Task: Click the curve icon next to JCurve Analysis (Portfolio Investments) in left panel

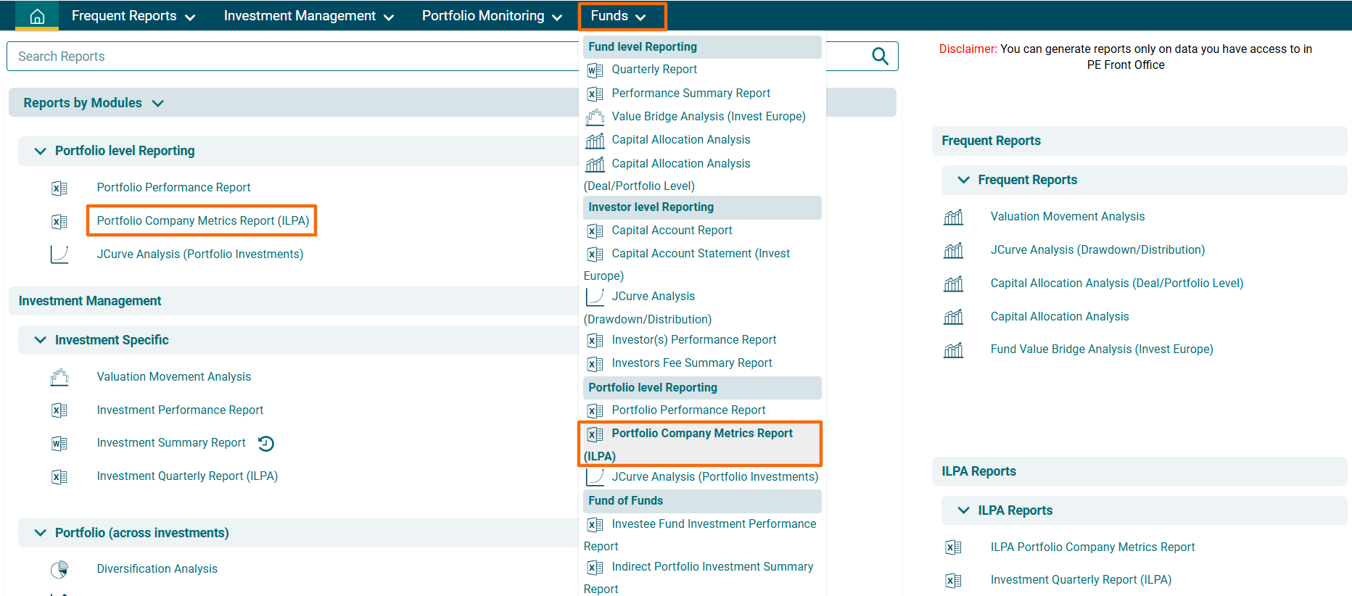Action: pyautogui.click(x=59, y=254)
